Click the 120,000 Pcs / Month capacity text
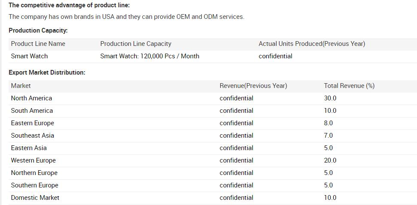Viewport: 417px width, 205px height. tap(170, 56)
